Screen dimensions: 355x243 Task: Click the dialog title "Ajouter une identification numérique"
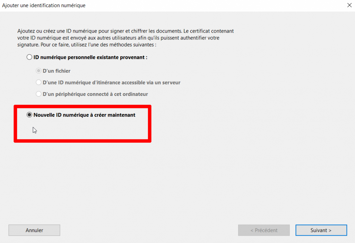click(44, 6)
